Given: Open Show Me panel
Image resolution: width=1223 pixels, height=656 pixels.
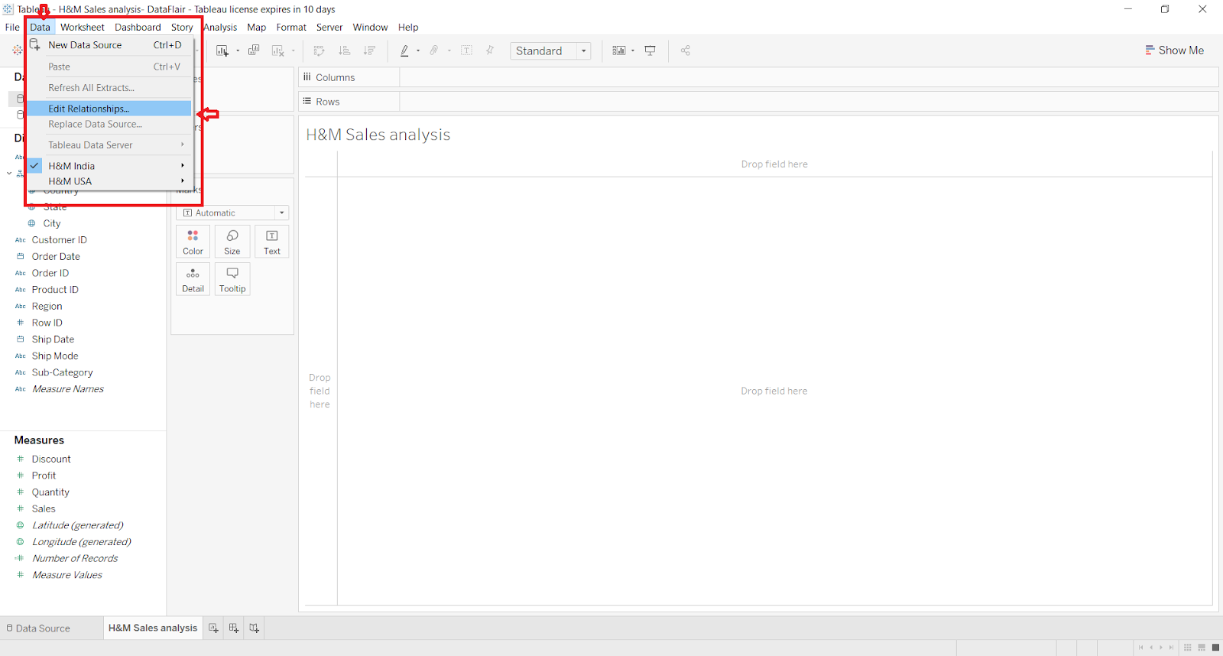Looking at the screenshot, I should pyautogui.click(x=1175, y=50).
